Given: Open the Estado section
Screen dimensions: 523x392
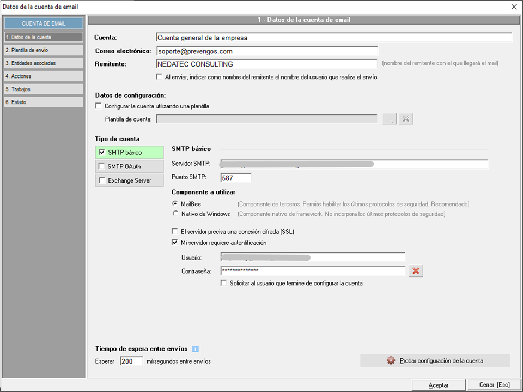Looking at the screenshot, I should pos(44,102).
